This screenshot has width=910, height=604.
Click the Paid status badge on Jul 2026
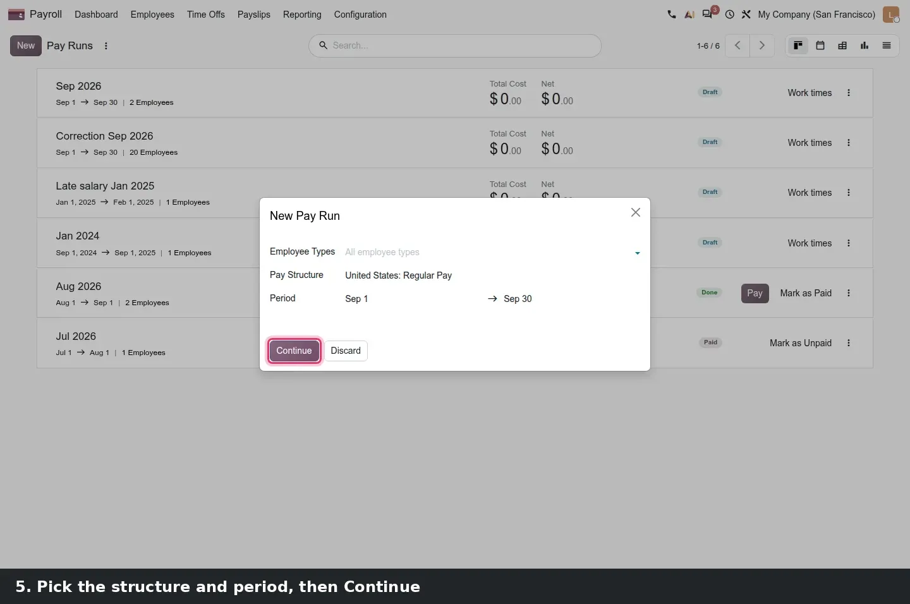(710, 342)
